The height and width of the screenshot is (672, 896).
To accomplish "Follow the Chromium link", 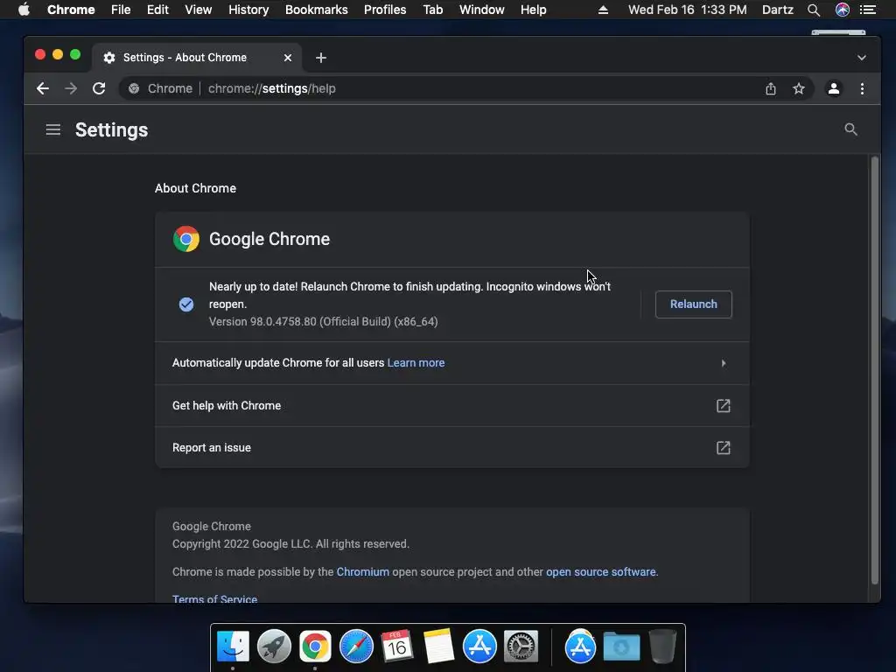I will 363,571.
